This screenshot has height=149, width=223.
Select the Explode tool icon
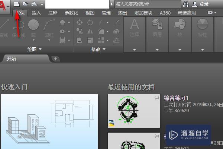116,31
